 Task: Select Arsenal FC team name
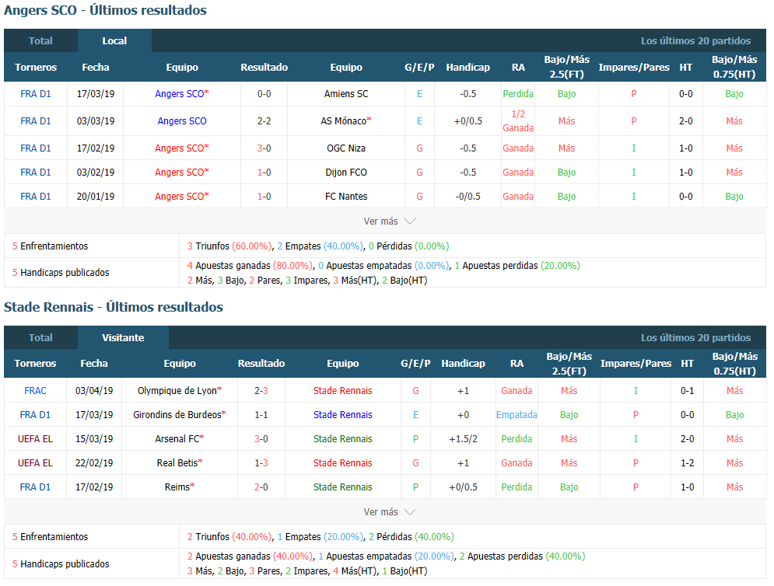(x=180, y=439)
